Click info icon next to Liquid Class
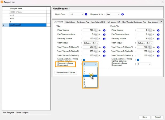The width and height of the screenshot is (165, 120). 86,14
